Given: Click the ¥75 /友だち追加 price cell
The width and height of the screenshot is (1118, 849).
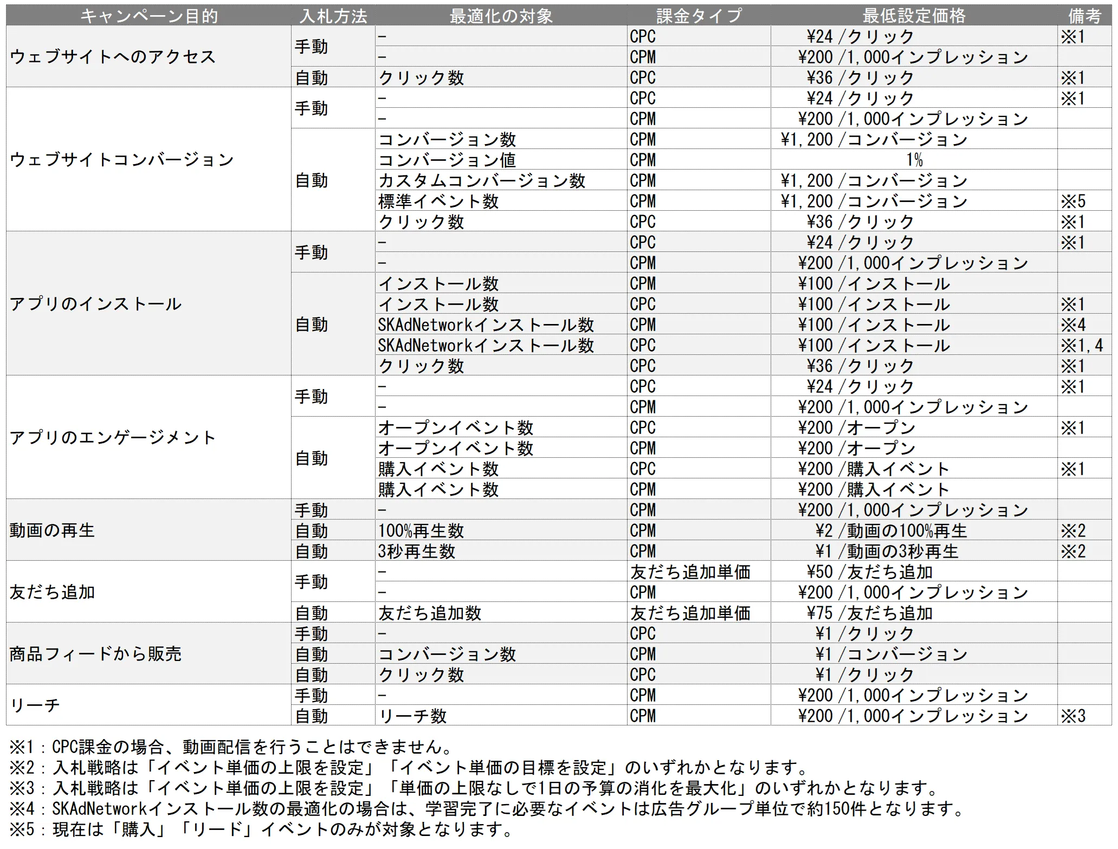Looking at the screenshot, I should pos(869,613).
